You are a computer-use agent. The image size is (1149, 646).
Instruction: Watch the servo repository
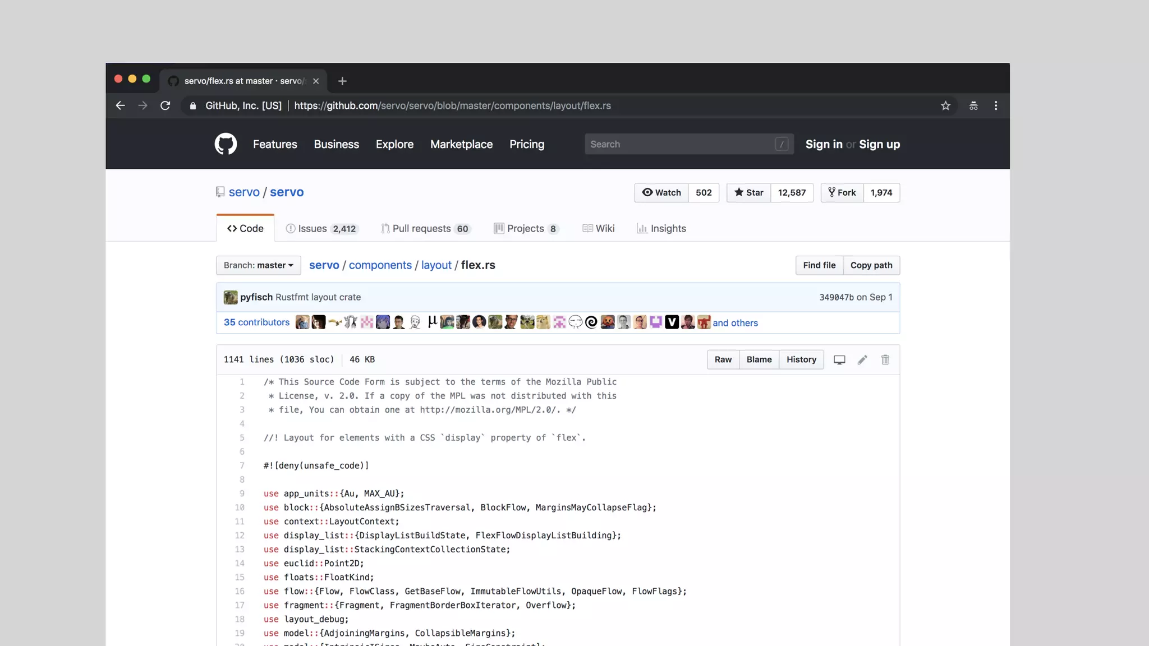click(x=661, y=192)
